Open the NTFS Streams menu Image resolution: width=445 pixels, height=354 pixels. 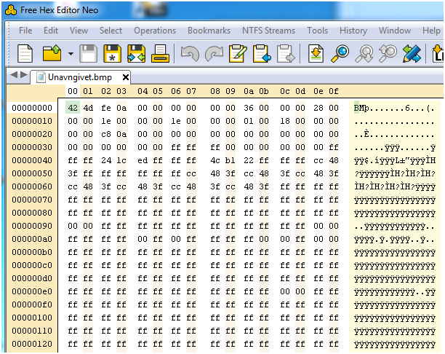point(268,31)
